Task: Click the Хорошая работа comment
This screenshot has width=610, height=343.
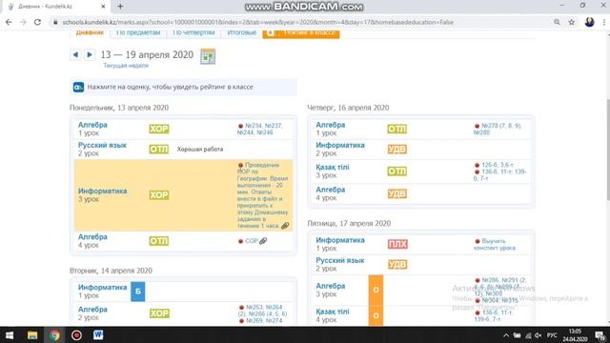Action: click(200, 150)
